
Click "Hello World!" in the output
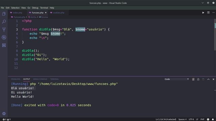(22, 96)
